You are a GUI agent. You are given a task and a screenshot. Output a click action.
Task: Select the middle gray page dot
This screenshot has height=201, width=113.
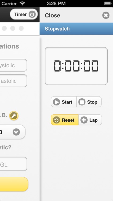[x=13, y=28]
